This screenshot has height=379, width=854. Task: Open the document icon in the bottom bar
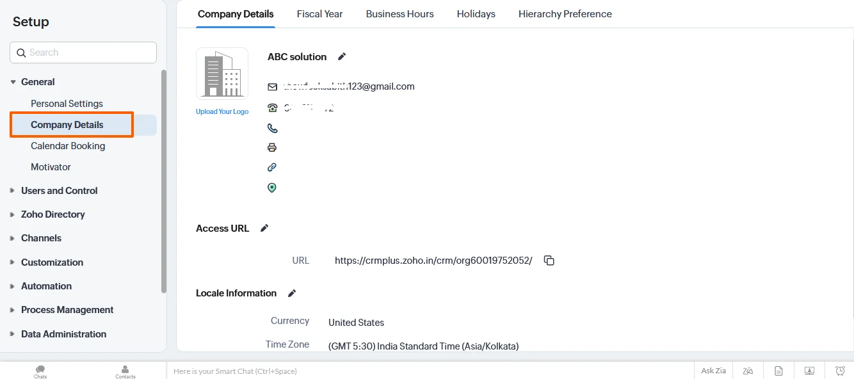[x=778, y=371]
